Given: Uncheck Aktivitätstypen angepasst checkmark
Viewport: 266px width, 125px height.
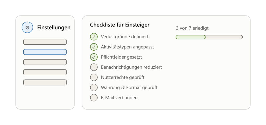Looking at the screenshot, I should pos(94,47).
